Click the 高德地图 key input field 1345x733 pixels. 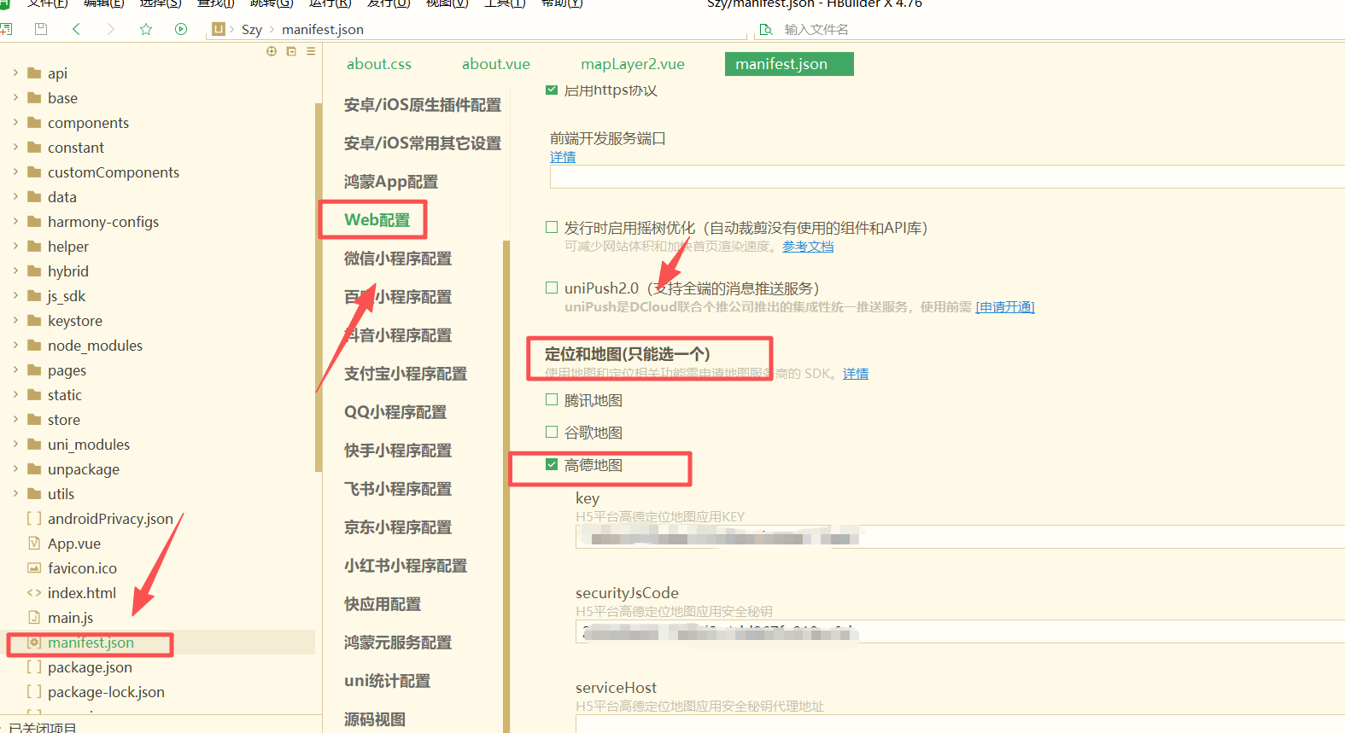[960, 537]
